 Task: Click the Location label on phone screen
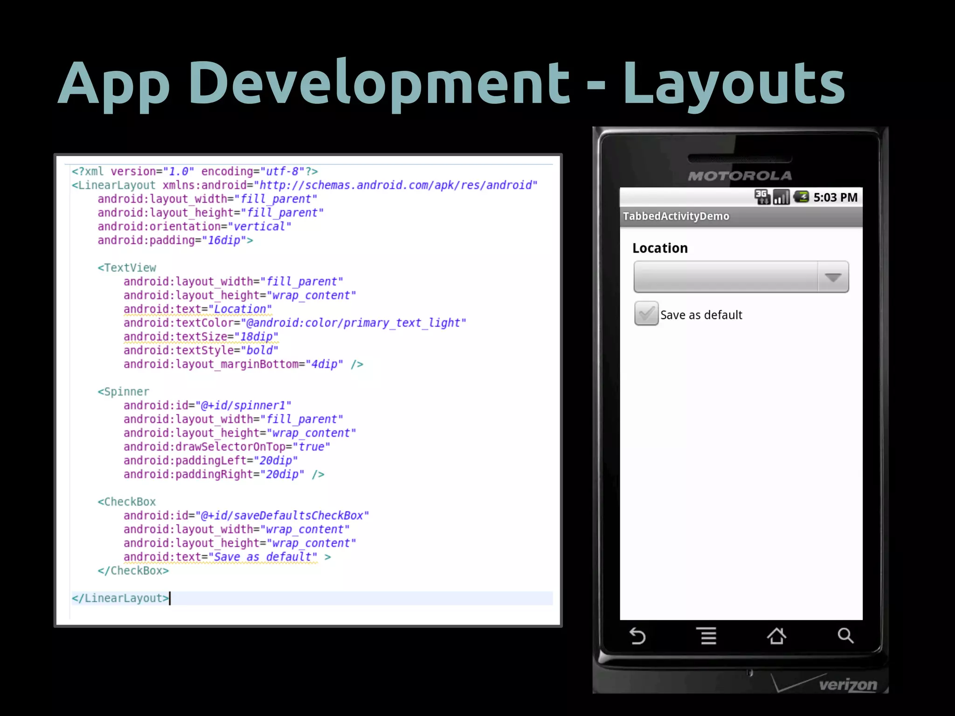[x=660, y=248]
